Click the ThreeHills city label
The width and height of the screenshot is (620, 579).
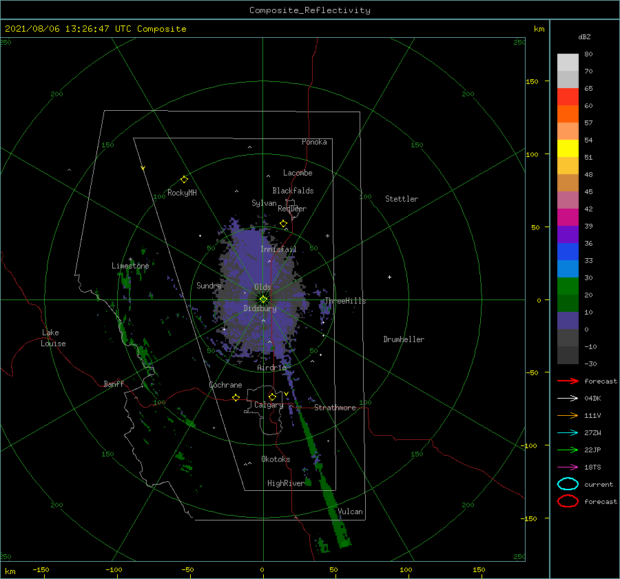345,301
